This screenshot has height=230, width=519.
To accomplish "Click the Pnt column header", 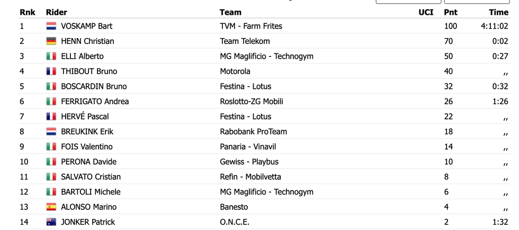I will 451,13.
